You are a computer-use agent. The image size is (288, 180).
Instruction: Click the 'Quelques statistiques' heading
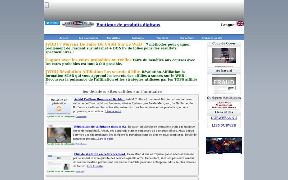(x=224, y=98)
